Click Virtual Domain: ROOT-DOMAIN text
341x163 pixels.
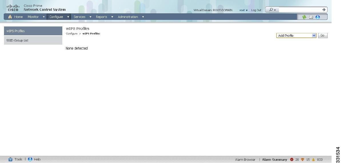(213, 10)
